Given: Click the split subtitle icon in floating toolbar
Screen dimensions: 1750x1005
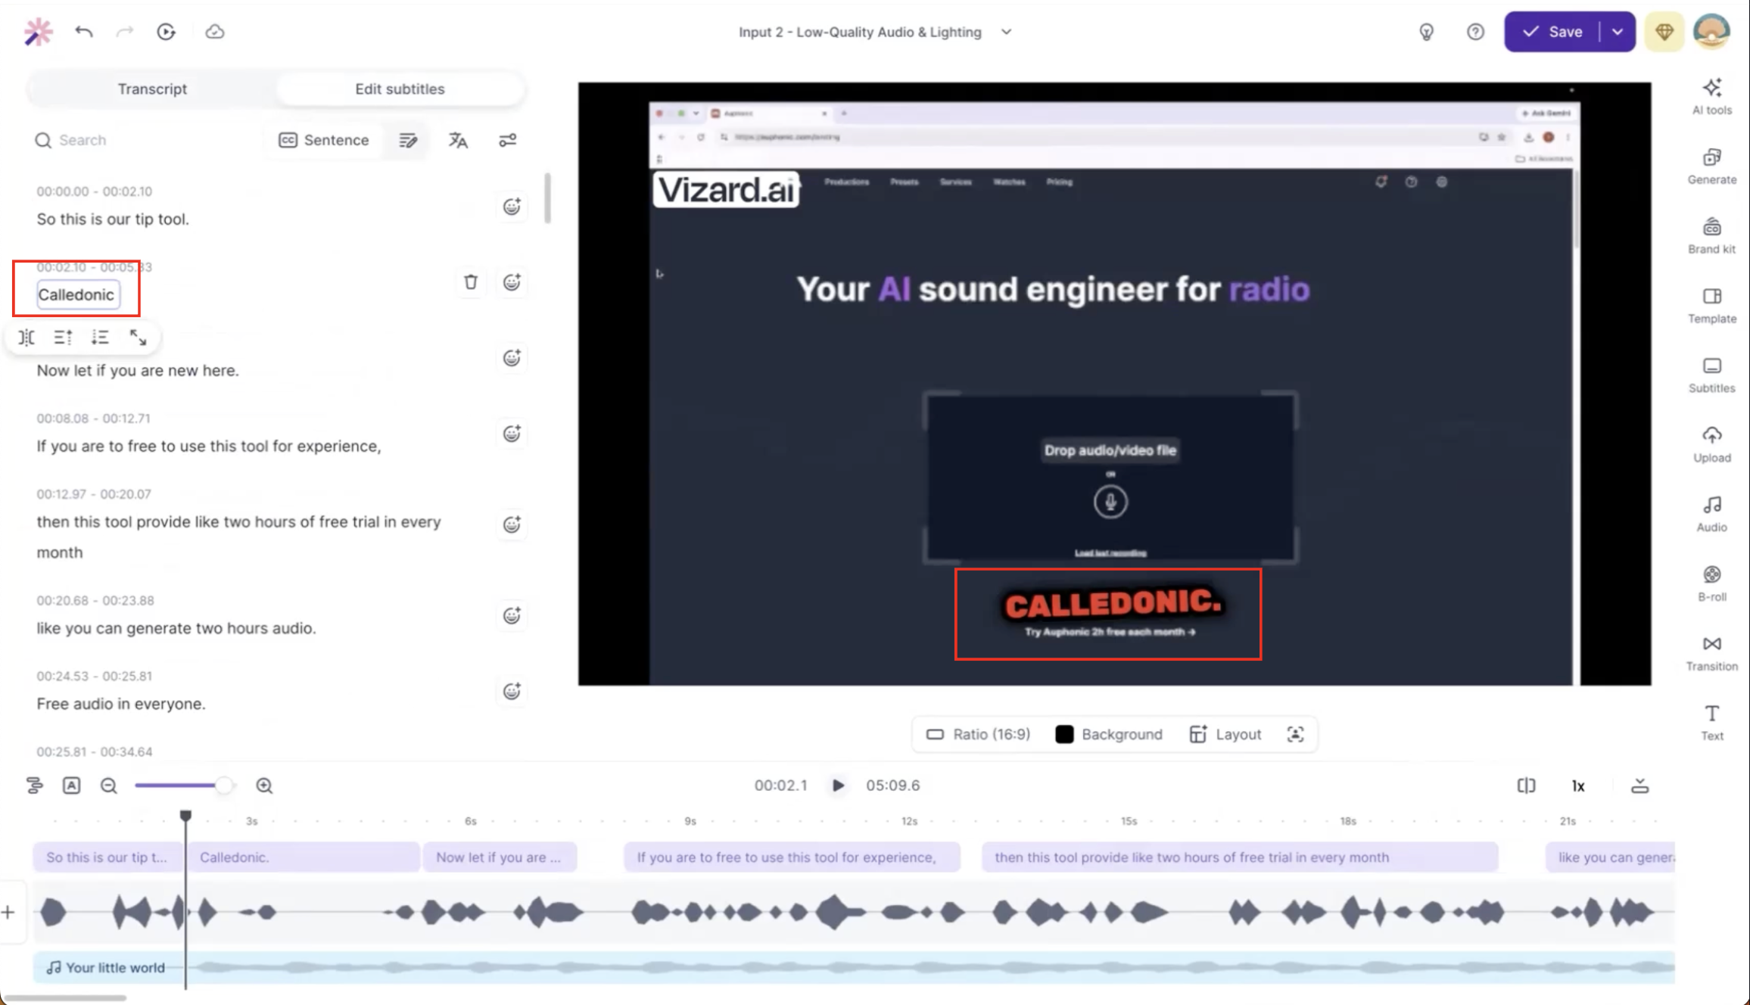Looking at the screenshot, I should (26, 338).
